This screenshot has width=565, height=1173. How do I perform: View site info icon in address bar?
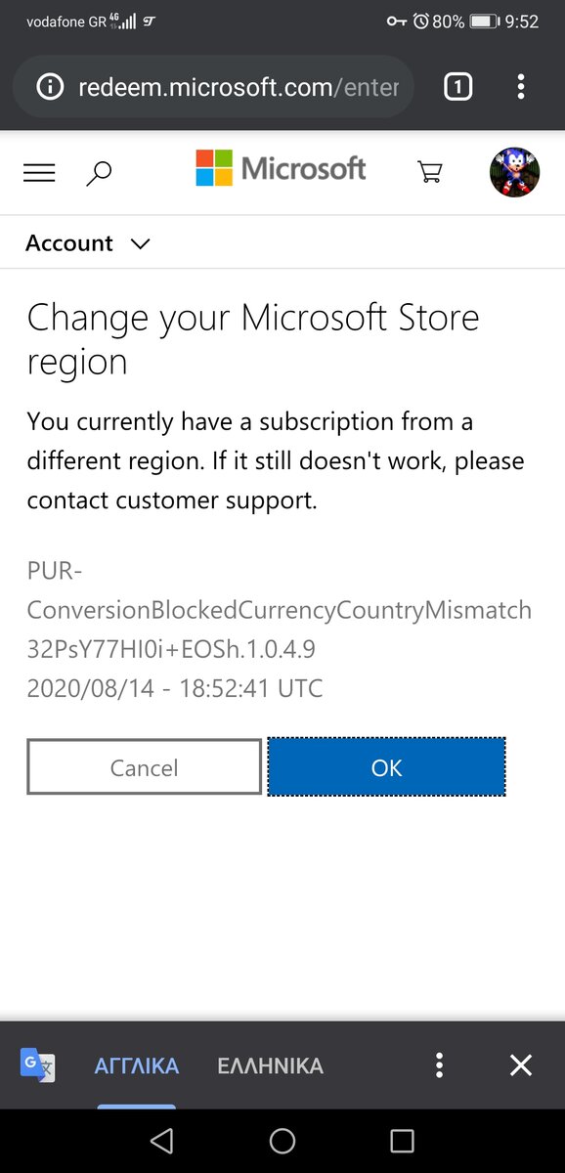[x=49, y=87]
